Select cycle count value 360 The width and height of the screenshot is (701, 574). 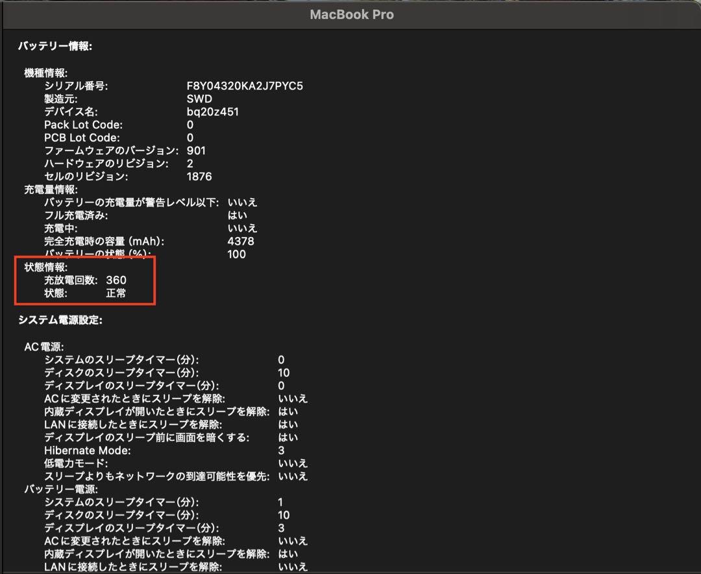[x=116, y=281]
